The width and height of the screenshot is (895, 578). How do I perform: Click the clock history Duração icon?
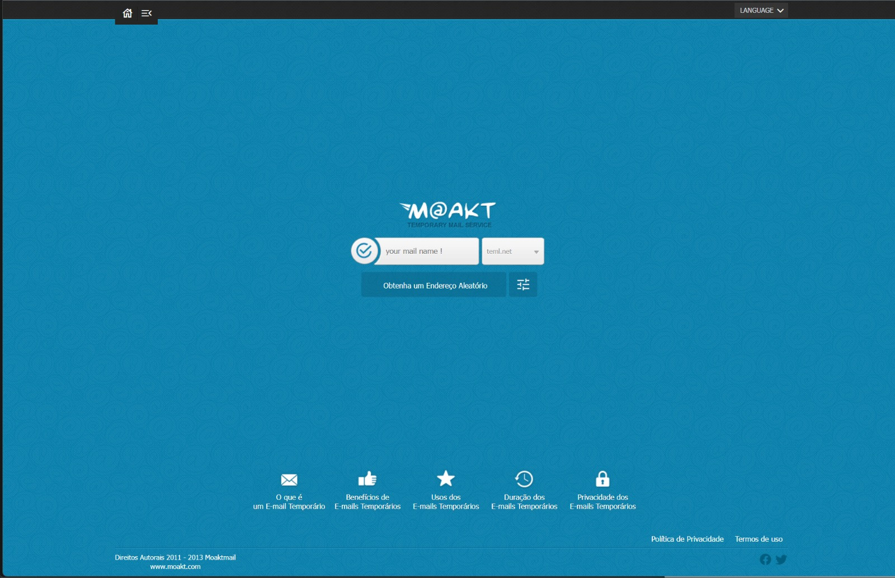click(524, 478)
